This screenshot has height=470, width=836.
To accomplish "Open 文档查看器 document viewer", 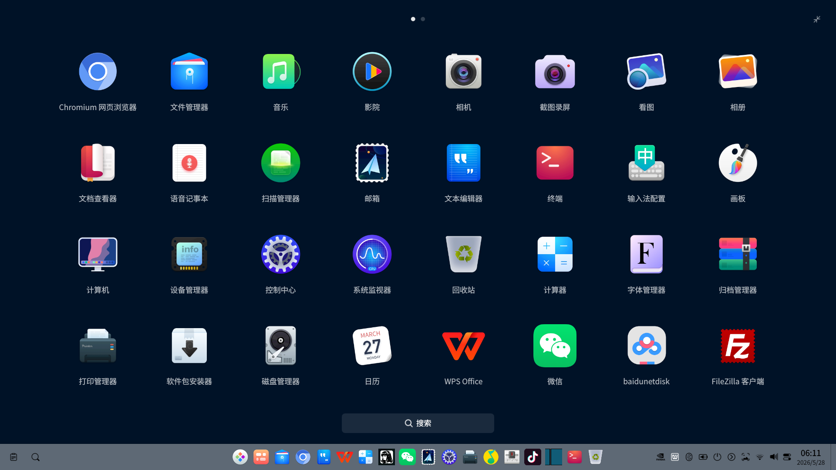I will [x=98, y=163].
